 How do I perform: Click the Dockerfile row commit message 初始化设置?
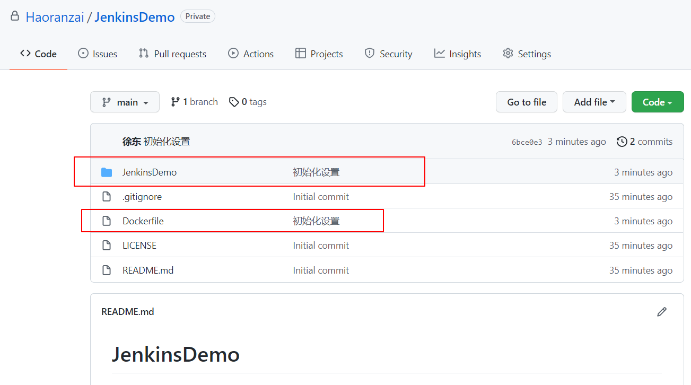tap(316, 221)
